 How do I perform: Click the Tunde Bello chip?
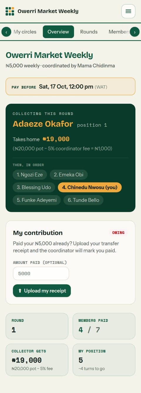click(x=83, y=200)
